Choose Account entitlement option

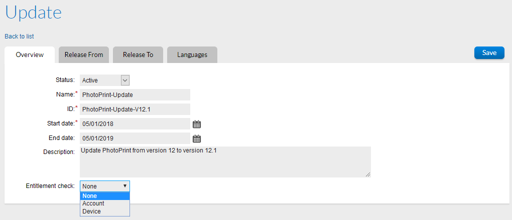pyautogui.click(x=104, y=203)
